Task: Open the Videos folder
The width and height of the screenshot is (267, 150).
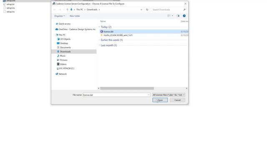Action: 63,64
